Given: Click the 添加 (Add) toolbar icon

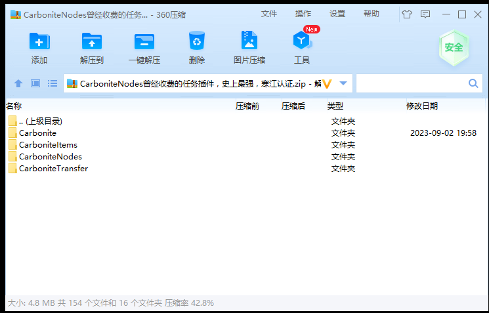Looking at the screenshot, I should point(39,42).
